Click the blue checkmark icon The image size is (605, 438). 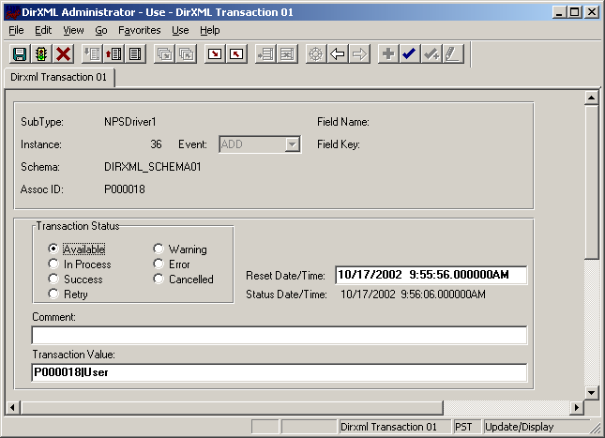409,54
